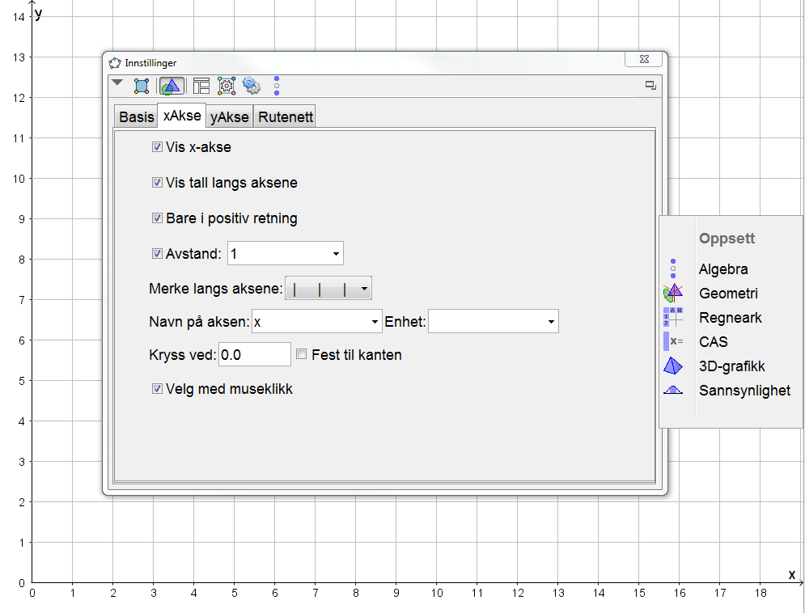This screenshot has height=613, width=805.
Task: Click the Algebra settings dots icon in toolbar
Action: tap(277, 85)
